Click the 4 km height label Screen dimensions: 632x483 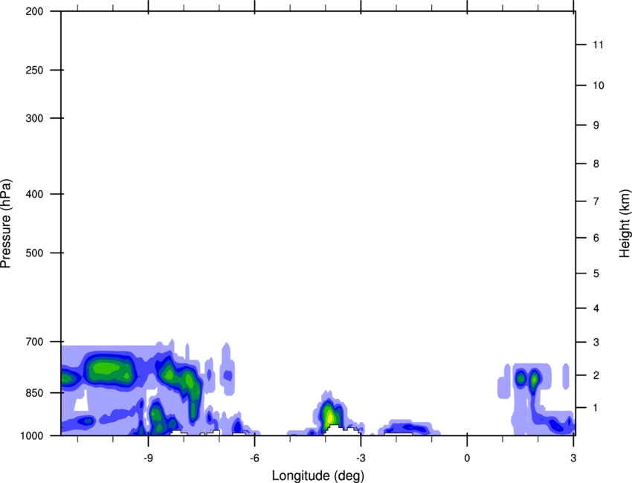596,308
